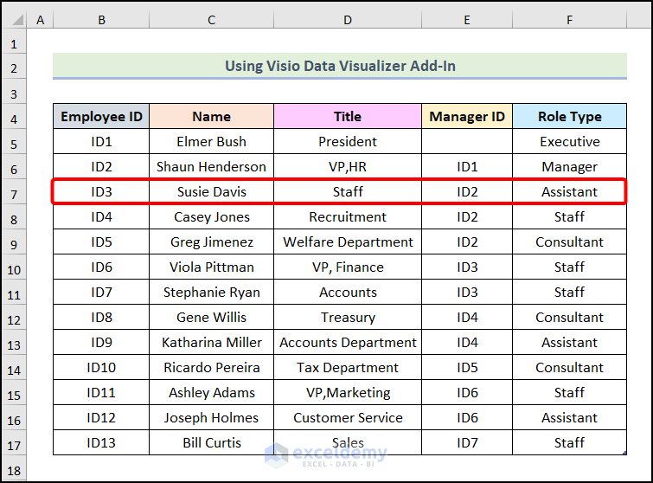Select the Name header cell
Viewport: 653px width, 483px height.
212,117
